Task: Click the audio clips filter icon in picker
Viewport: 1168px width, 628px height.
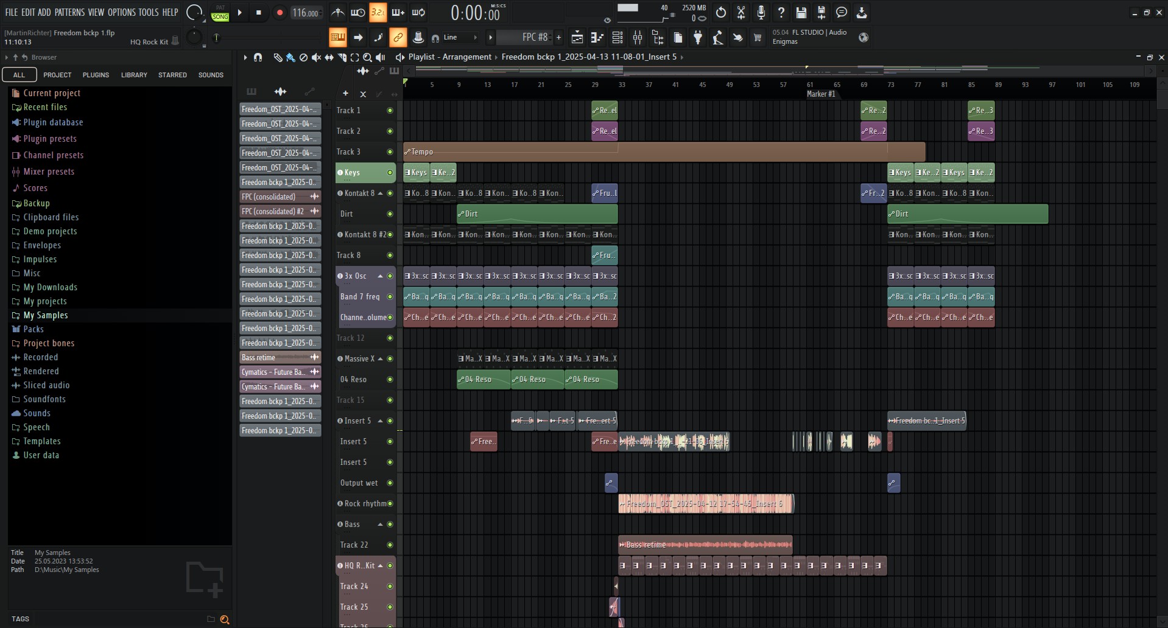Action: point(280,92)
